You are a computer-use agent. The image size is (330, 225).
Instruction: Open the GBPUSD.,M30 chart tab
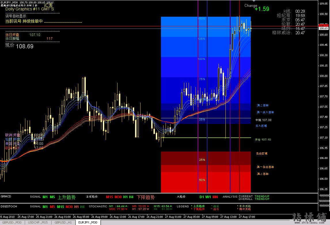12,223
